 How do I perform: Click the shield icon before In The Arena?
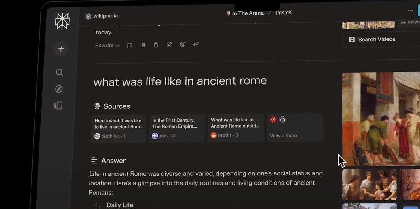click(229, 13)
